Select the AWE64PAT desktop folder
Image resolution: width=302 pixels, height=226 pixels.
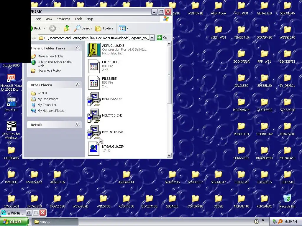pyautogui.click(x=126, y=177)
